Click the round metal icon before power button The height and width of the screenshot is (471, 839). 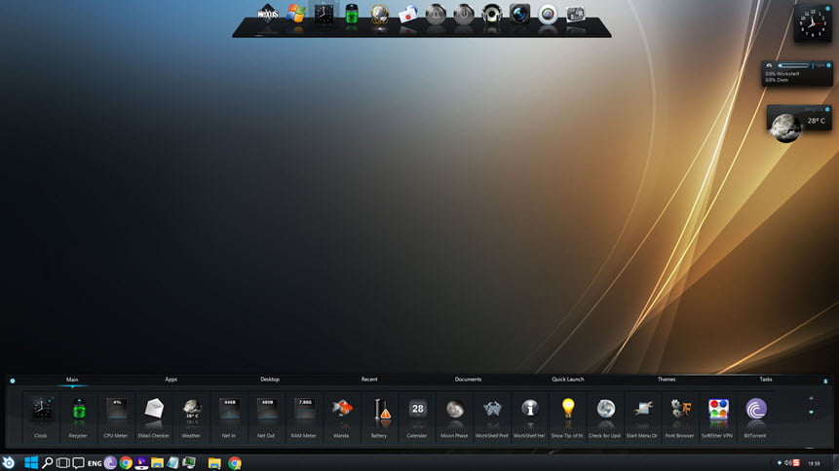[x=436, y=14]
